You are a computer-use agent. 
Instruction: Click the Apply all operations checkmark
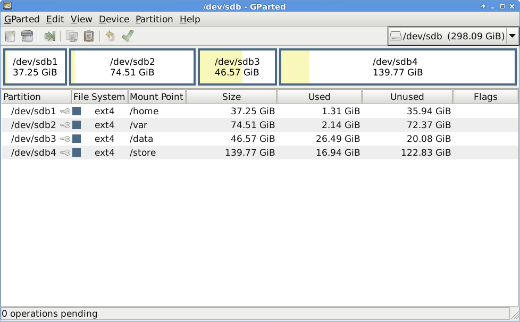pyautogui.click(x=128, y=36)
